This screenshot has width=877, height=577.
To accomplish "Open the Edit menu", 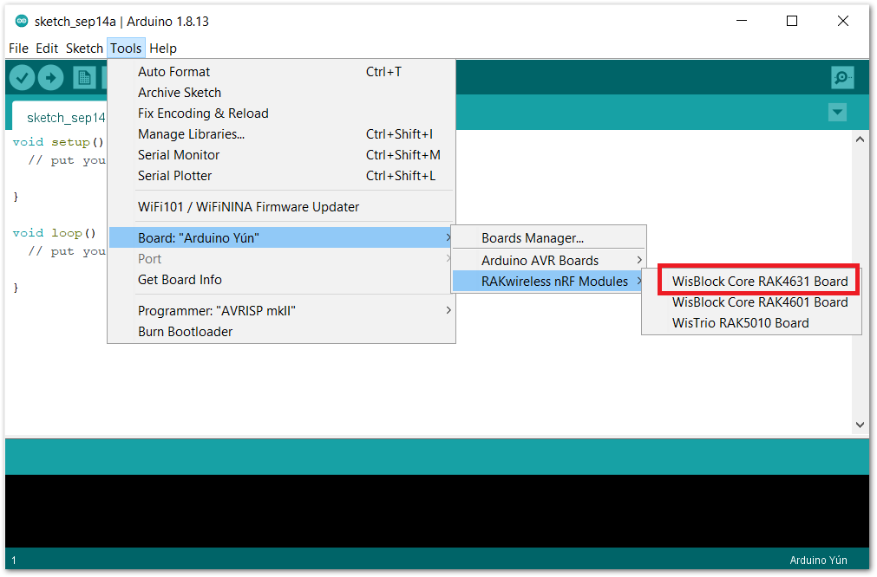I will point(47,49).
